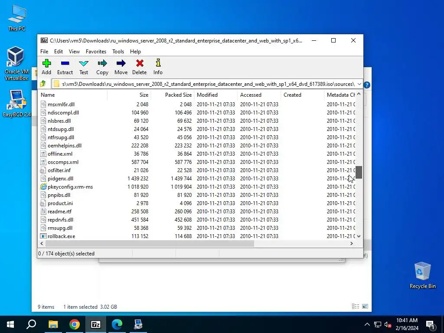This screenshot has width=444, height=333.
Task: Open the Help menu
Action: pyautogui.click(x=135, y=52)
